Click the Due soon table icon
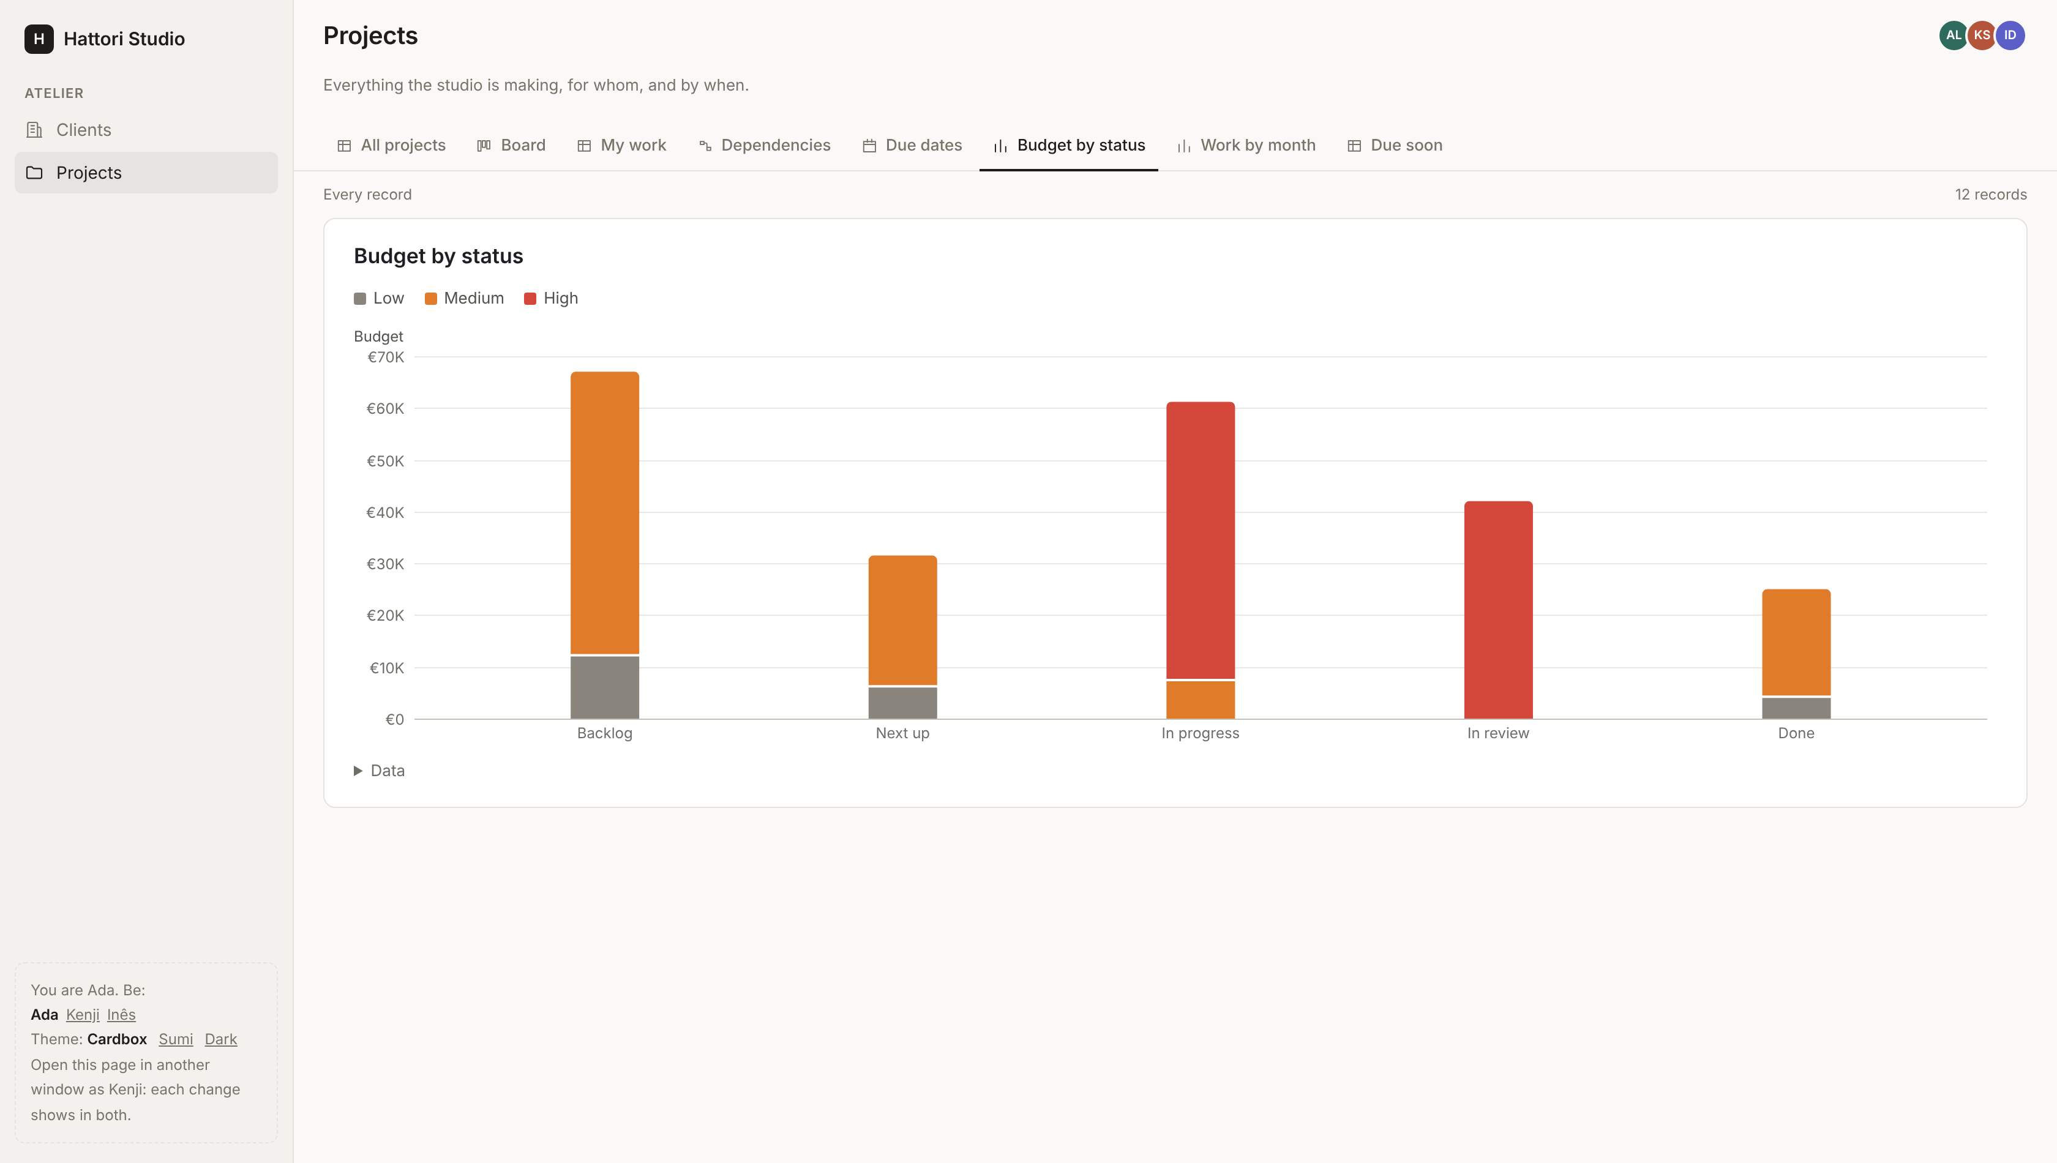 tap(1354, 146)
